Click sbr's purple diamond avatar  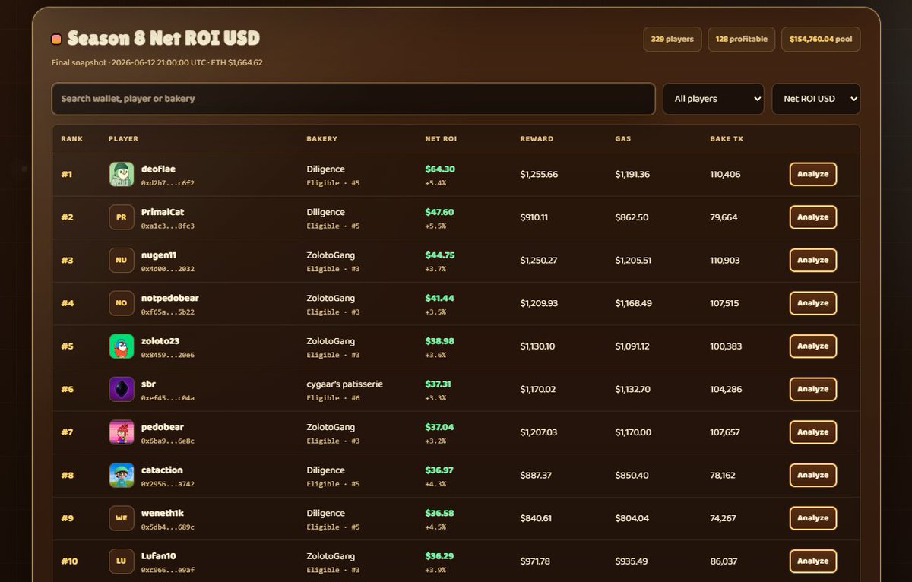tap(122, 389)
